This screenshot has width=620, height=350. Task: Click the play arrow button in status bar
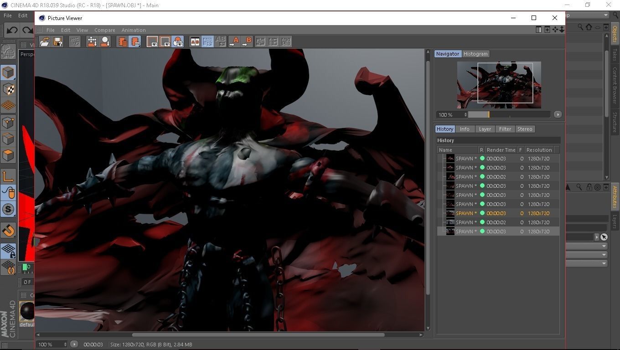click(x=74, y=345)
